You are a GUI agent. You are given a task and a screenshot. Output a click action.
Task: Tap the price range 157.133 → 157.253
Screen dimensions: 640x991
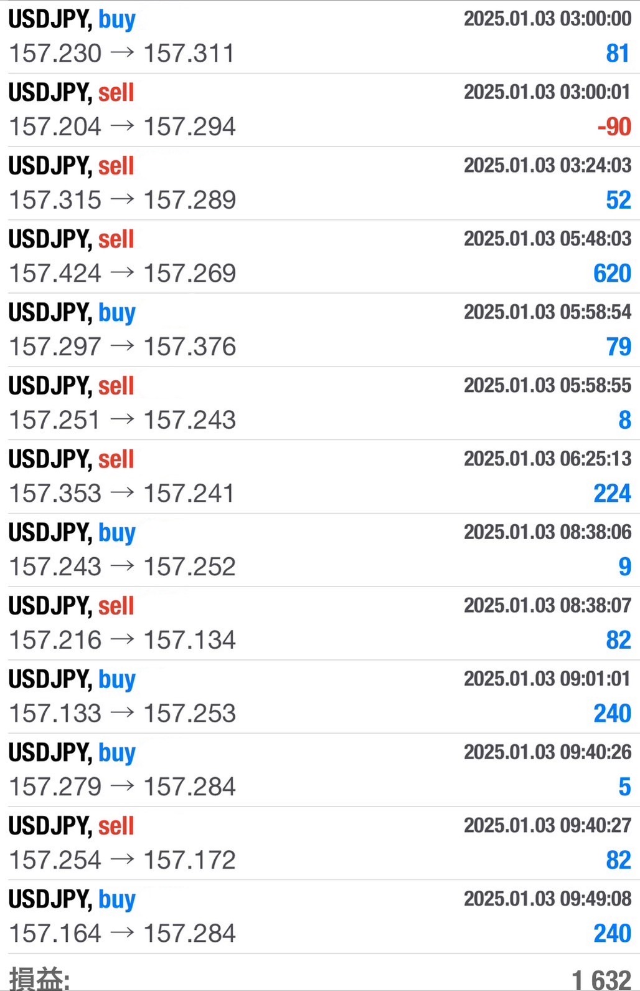pyautogui.click(x=123, y=714)
